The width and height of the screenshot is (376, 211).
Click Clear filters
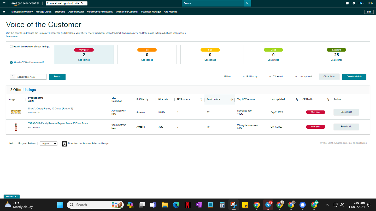point(329,77)
